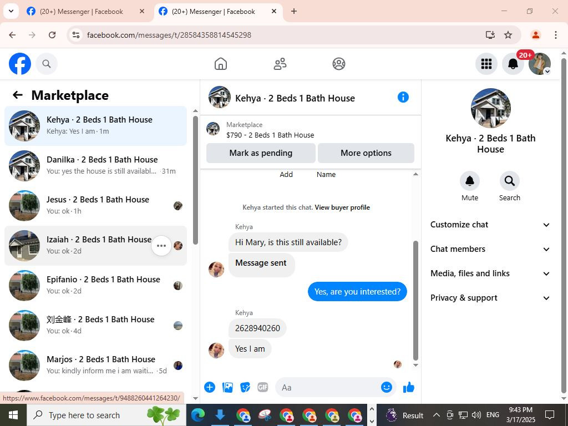Open the 刘金峰 conversation
Image resolution: width=568 pixels, height=426 pixels.
[95, 325]
